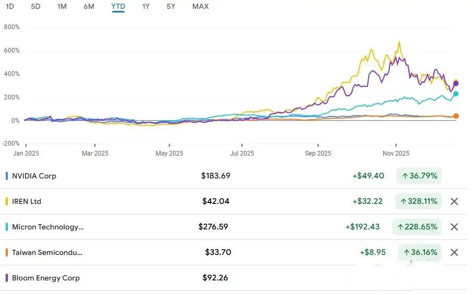This screenshot has width=474, height=295.
Task: Click NVIDIA's 36.79% change badge
Action: (419, 176)
